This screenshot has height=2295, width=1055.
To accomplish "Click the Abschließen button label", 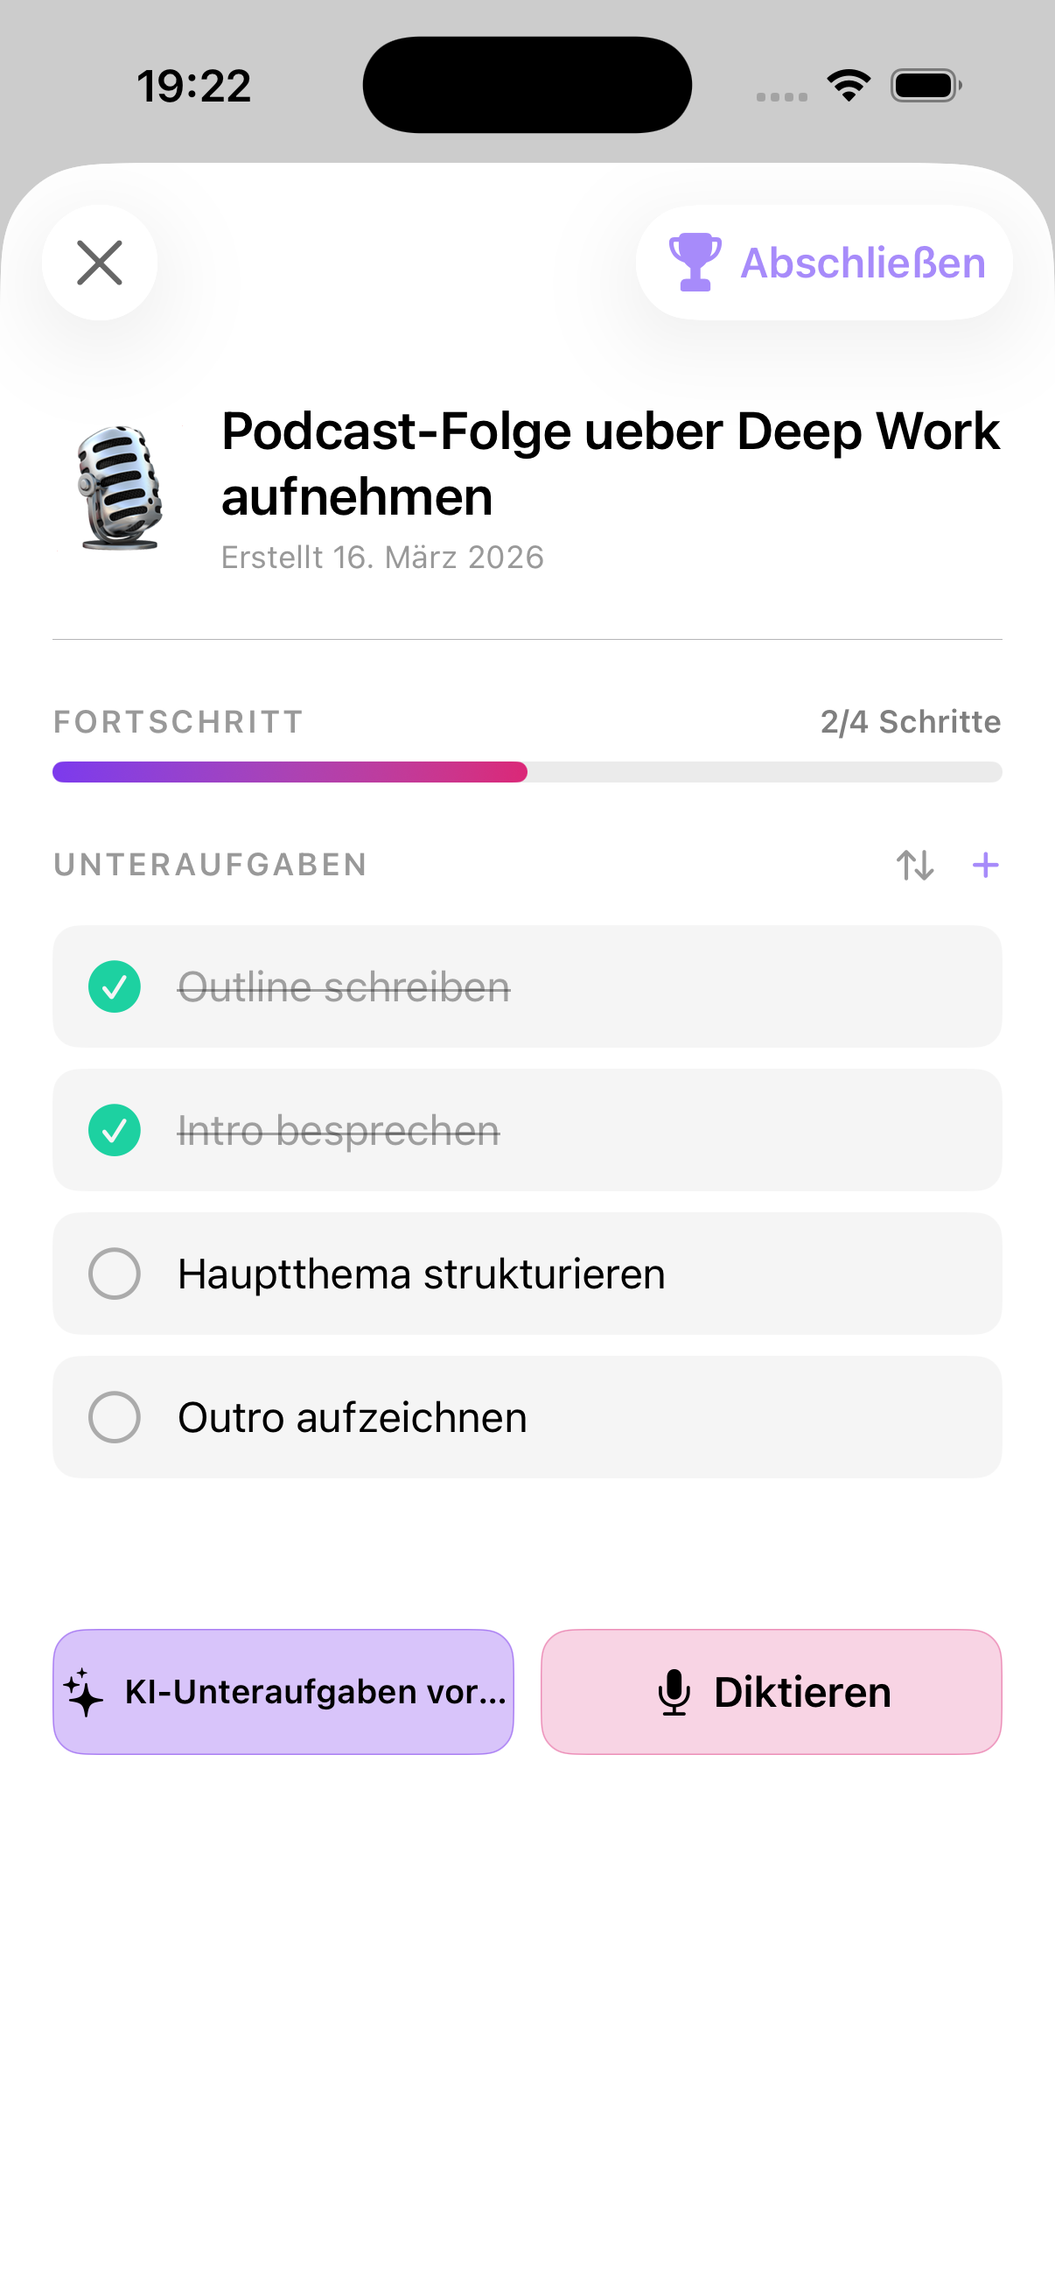I will (863, 263).
